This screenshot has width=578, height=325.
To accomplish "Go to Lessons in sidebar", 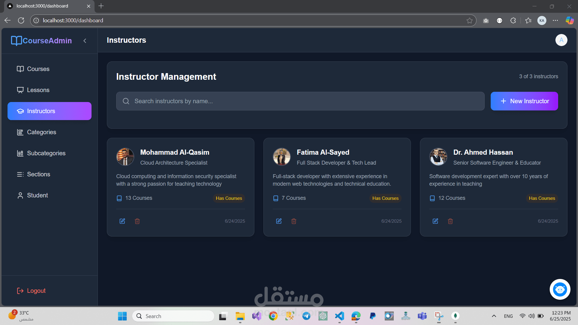I will click(38, 90).
